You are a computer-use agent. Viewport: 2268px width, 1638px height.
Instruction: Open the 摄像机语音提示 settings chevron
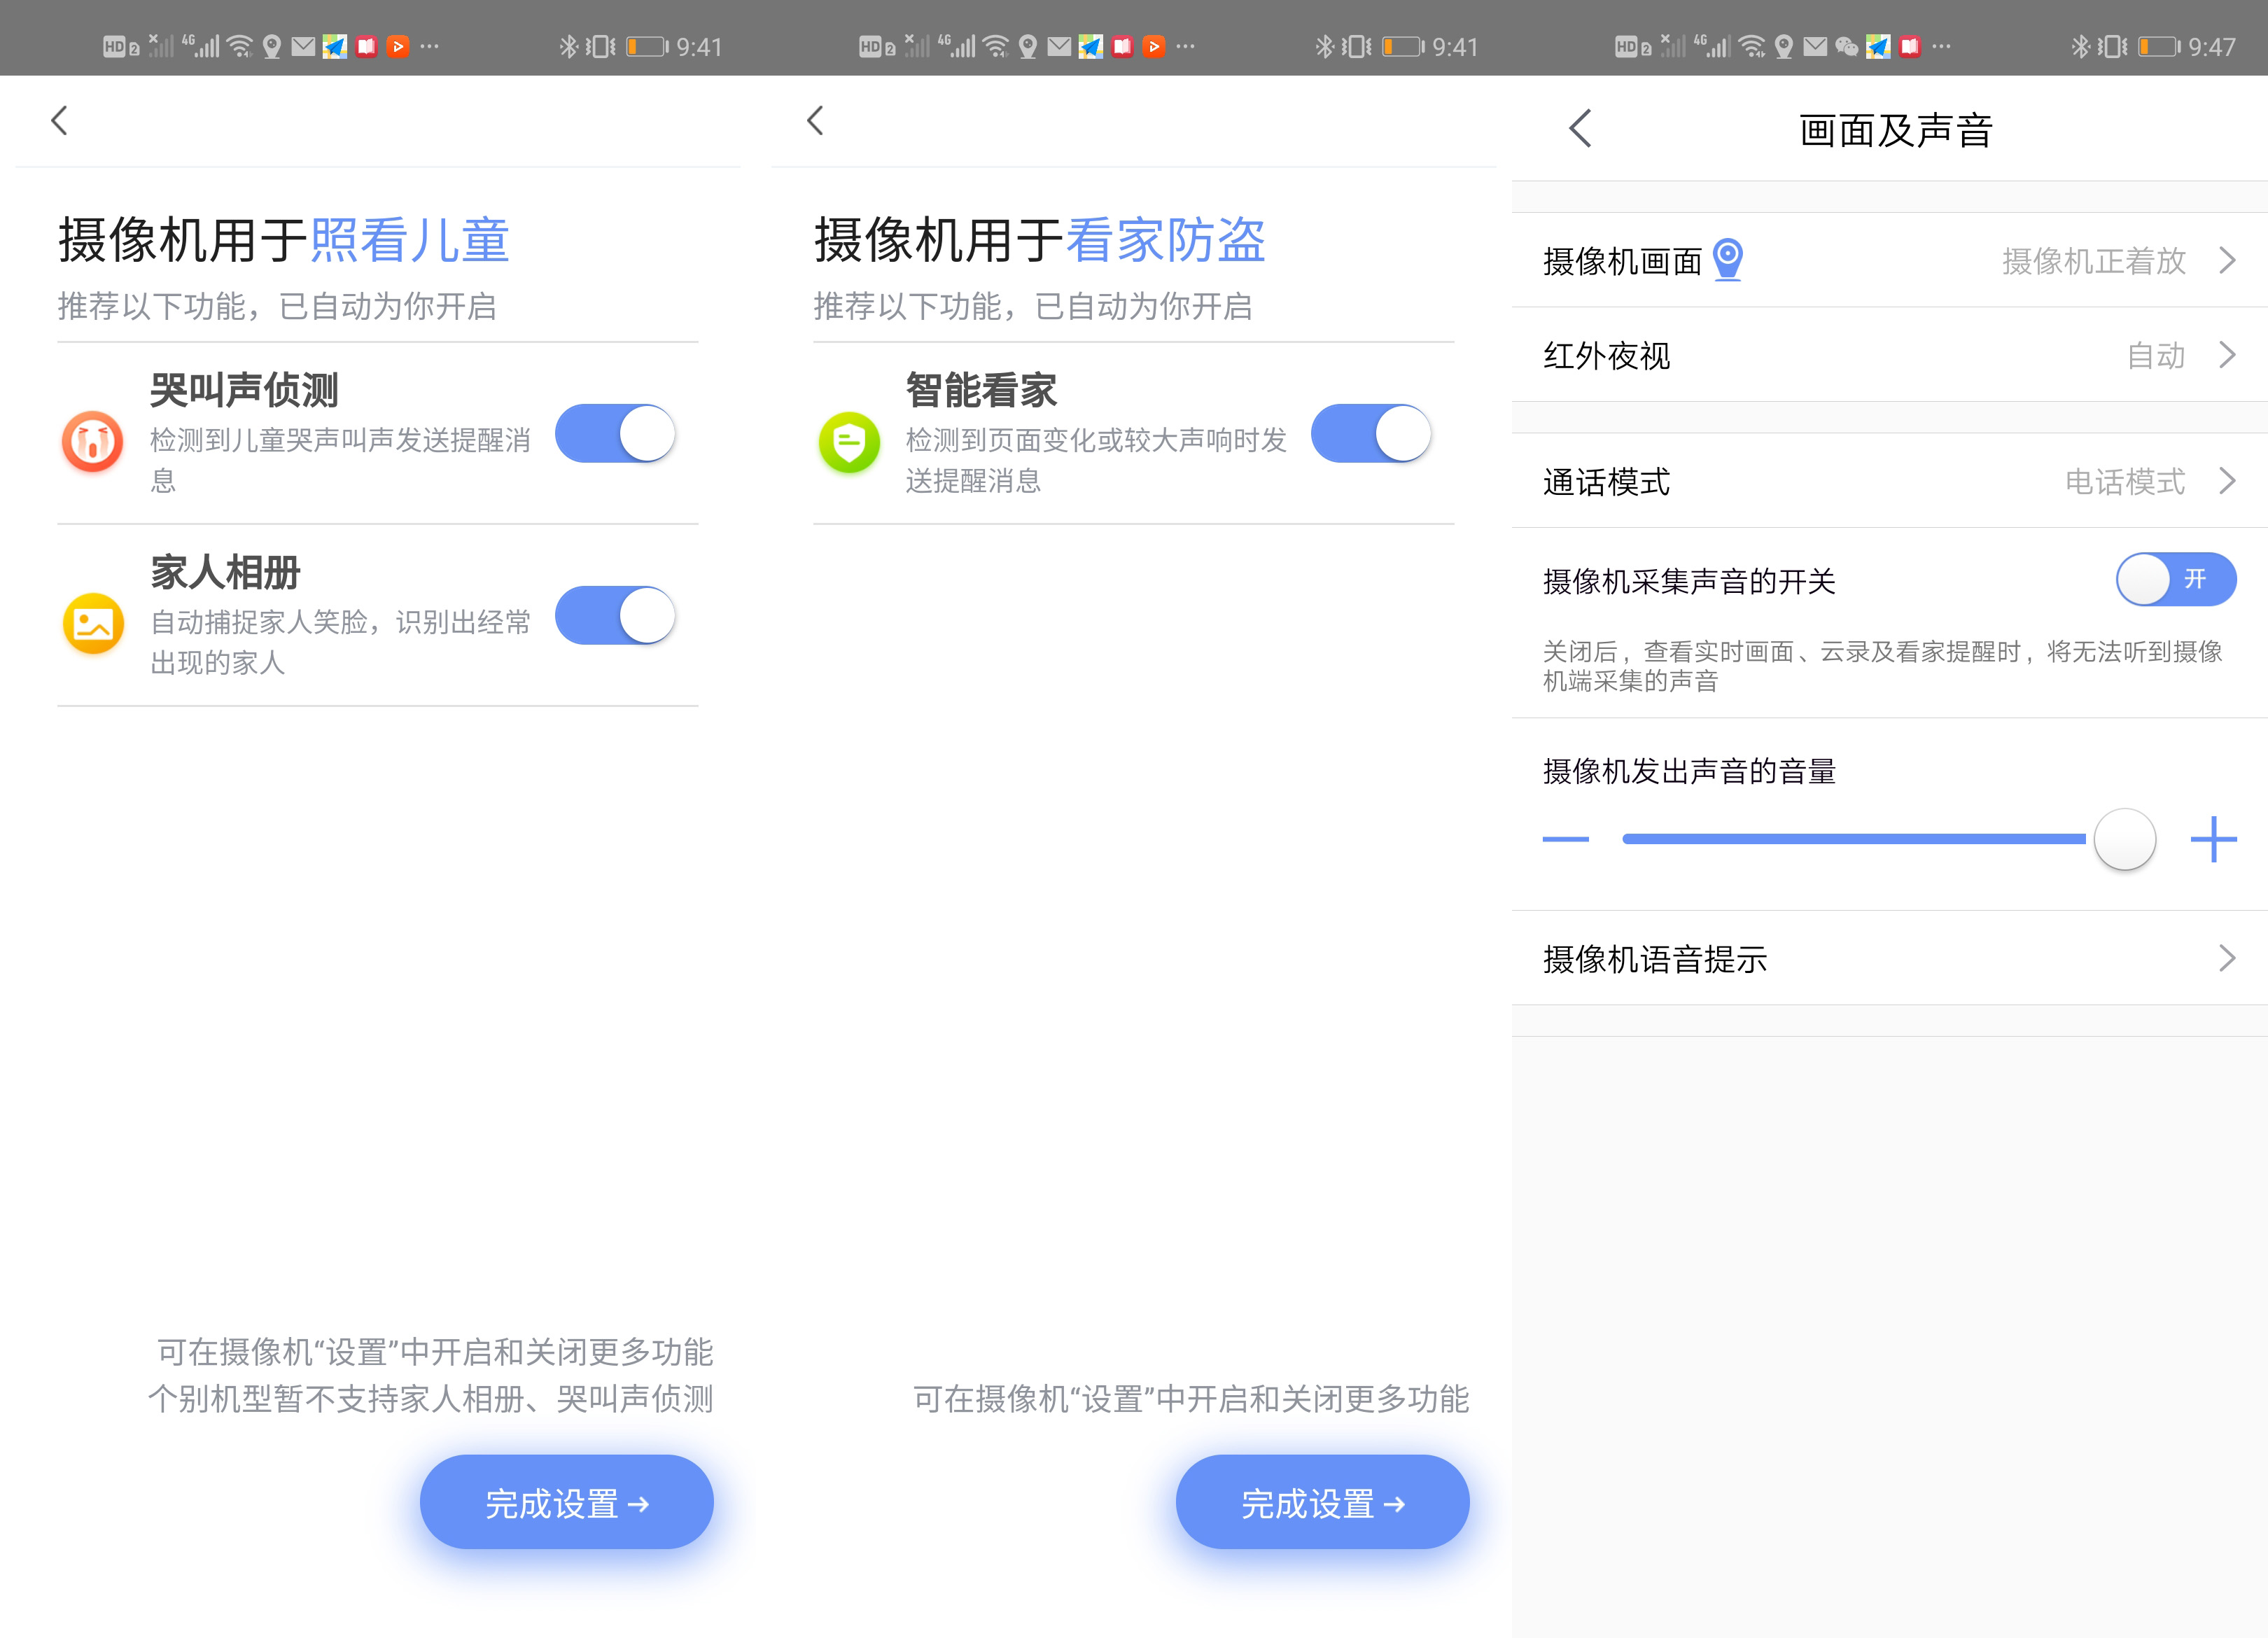[x=2228, y=959]
